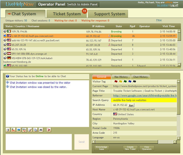Click status icon of comcast.net visitor row
The width and height of the screenshot is (183, 155).
(5, 36)
